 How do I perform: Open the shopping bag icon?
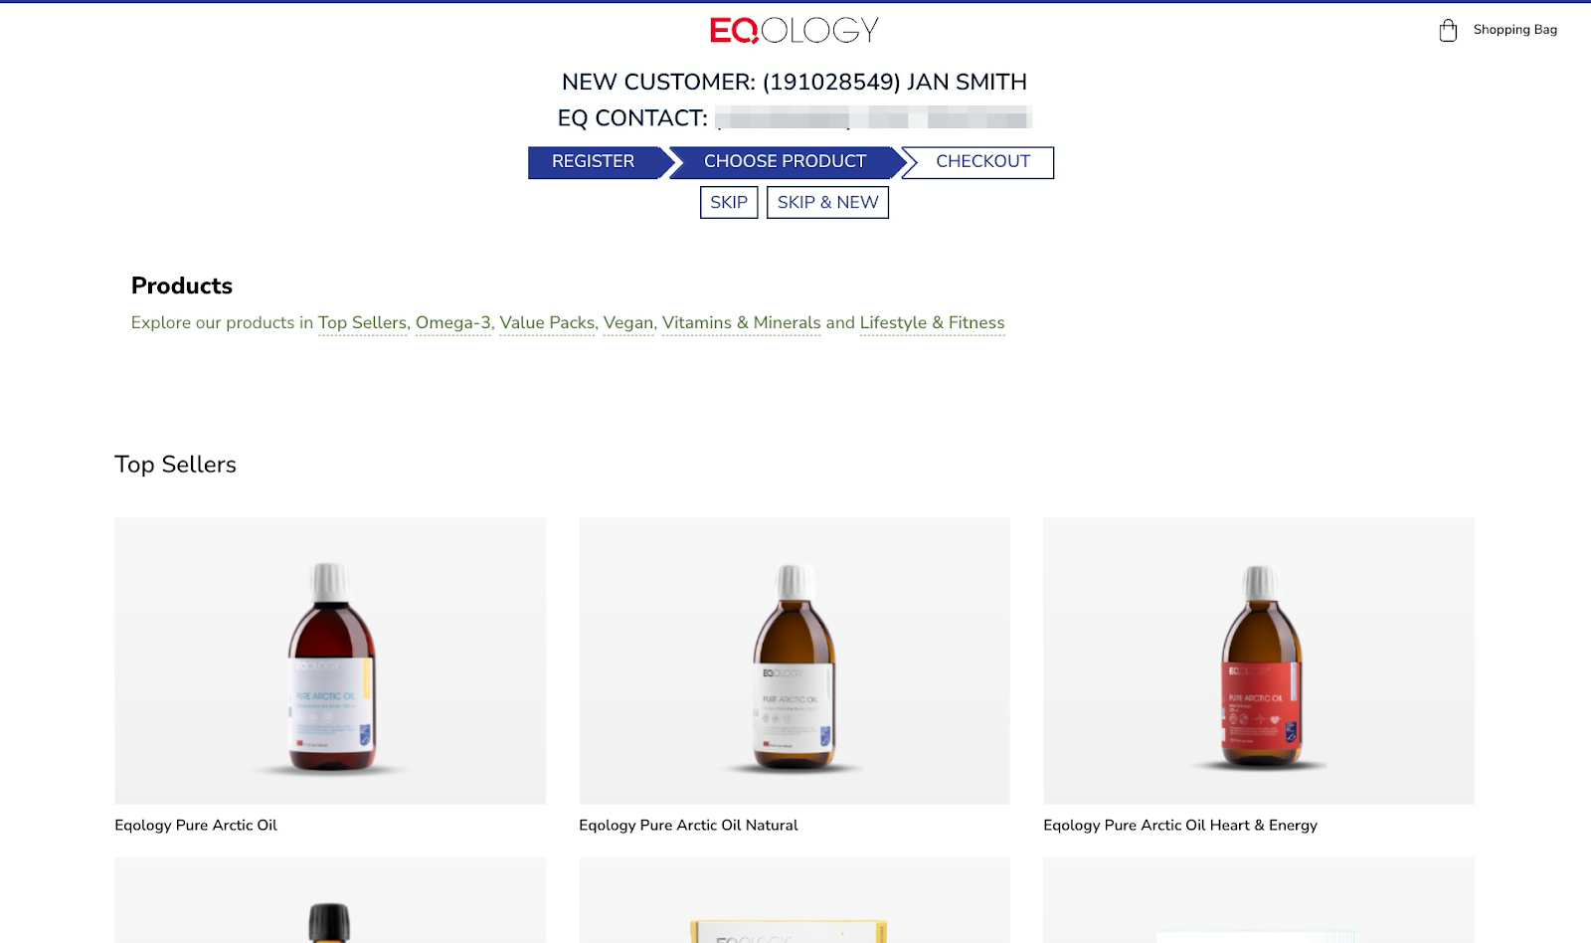click(1448, 31)
